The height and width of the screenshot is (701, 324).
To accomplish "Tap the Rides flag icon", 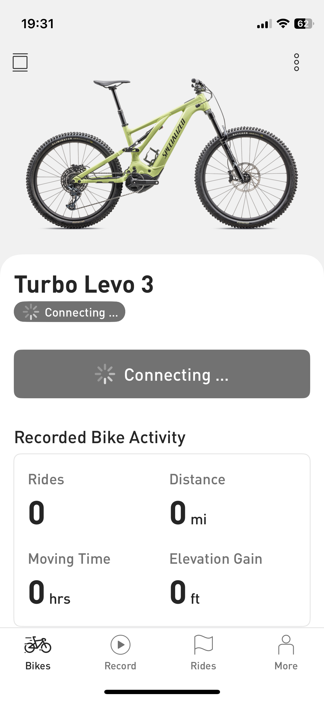I will pos(203,645).
